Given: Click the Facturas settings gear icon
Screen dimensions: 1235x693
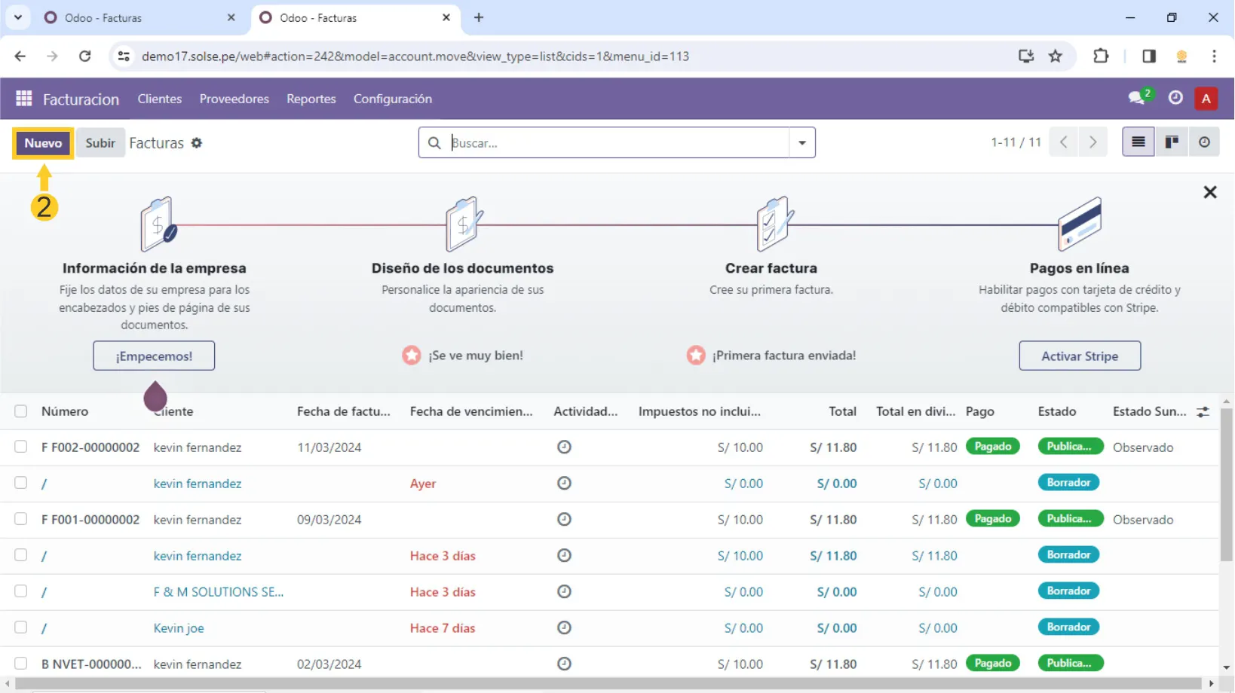Looking at the screenshot, I should pyautogui.click(x=197, y=143).
